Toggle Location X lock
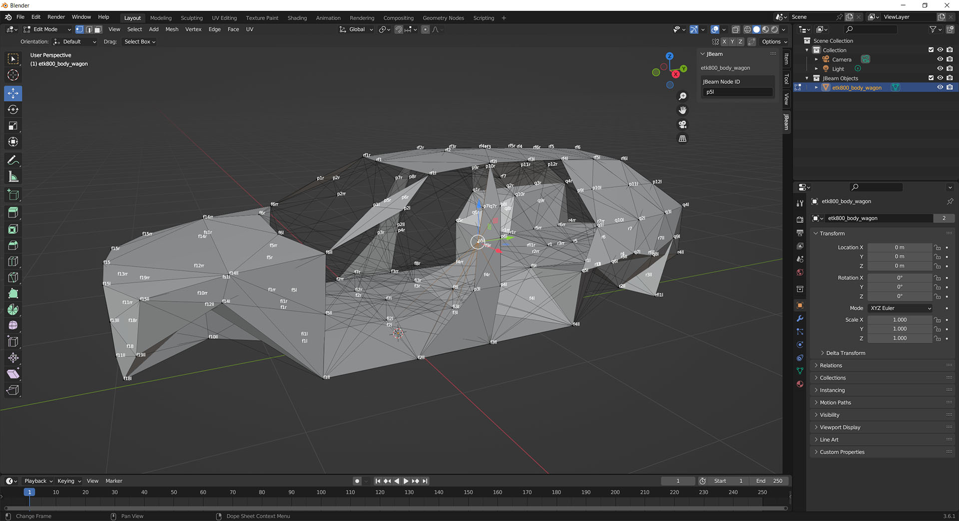Screen dimensions: 959x521 938,248
